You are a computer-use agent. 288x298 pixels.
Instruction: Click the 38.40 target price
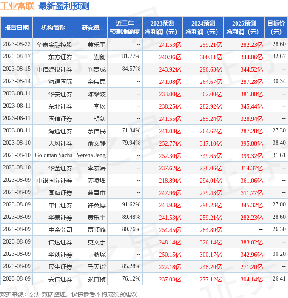pyautogui.click(x=279, y=143)
